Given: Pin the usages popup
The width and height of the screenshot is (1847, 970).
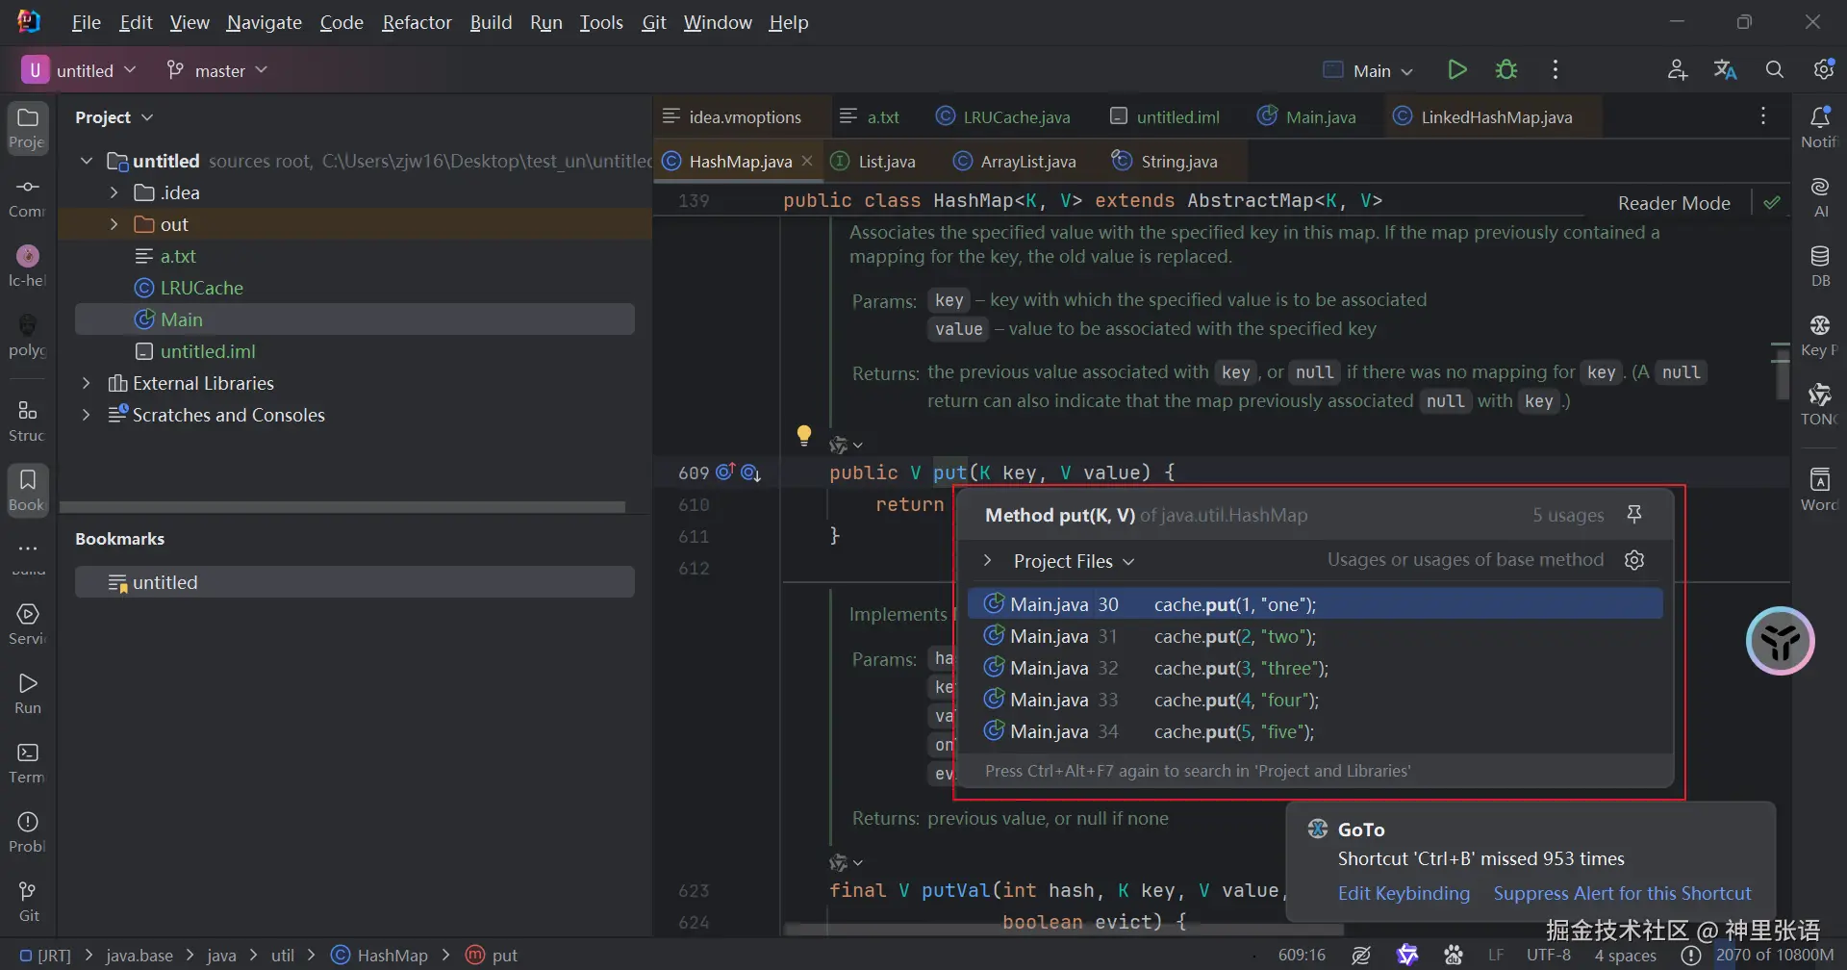Looking at the screenshot, I should click(x=1633, y=515).
